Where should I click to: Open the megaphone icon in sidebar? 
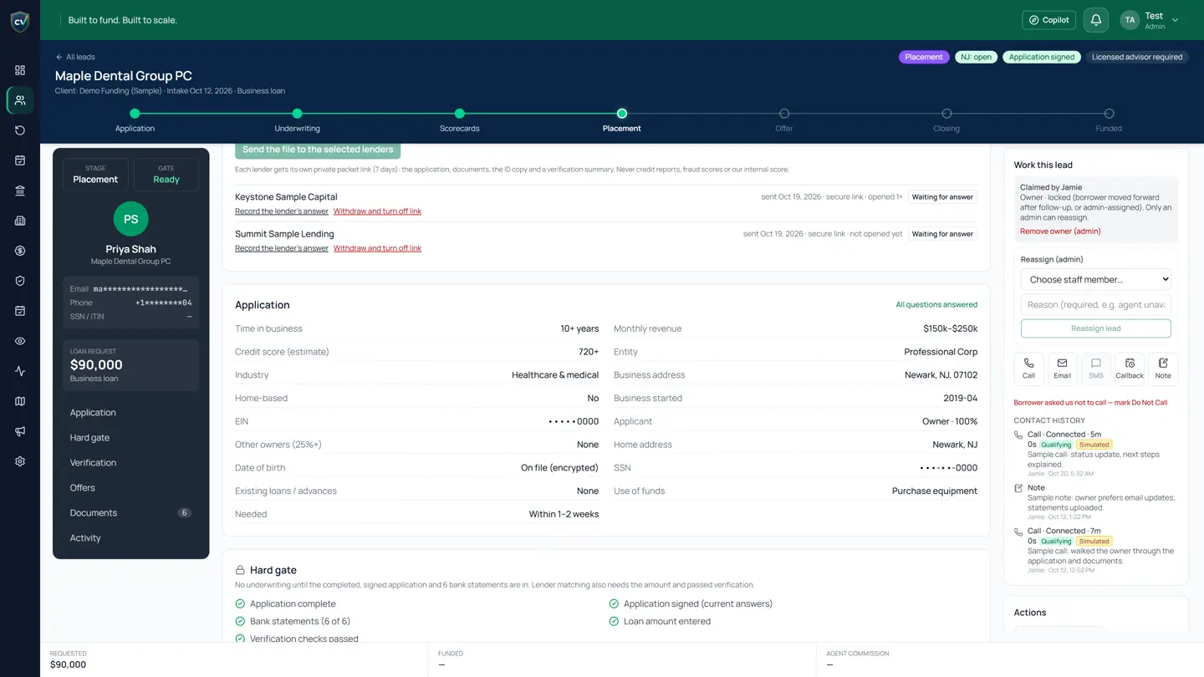click(x=20, y=431)
